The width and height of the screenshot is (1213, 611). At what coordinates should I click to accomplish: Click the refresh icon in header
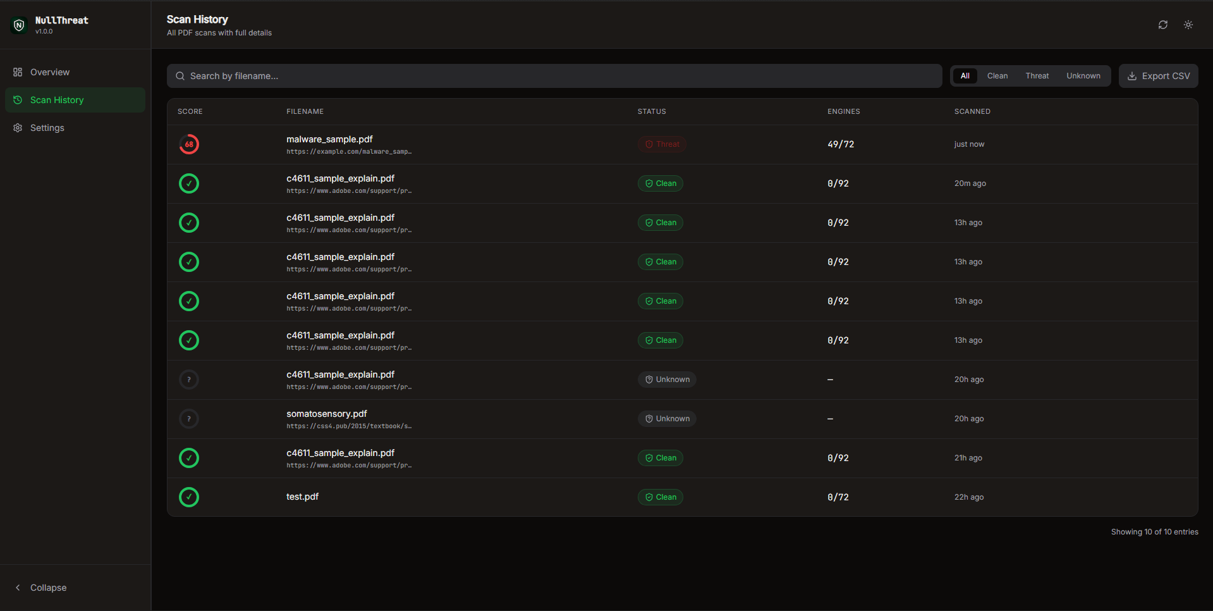tap(1162, 25)
